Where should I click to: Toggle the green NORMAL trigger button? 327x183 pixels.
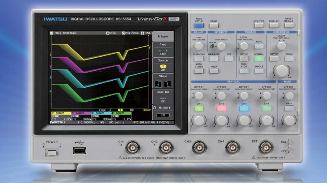259,59
